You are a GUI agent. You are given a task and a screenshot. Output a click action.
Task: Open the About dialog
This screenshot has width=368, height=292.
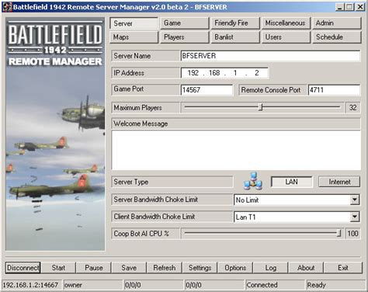pos(306,268)
